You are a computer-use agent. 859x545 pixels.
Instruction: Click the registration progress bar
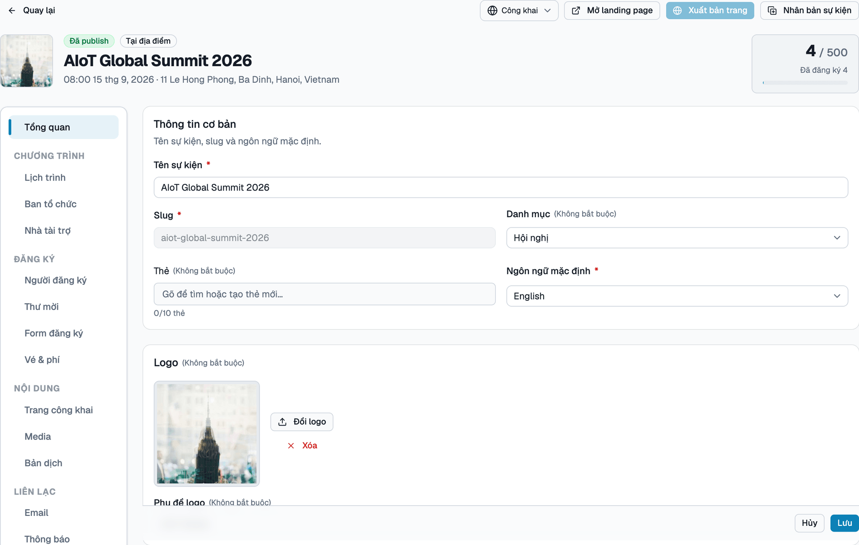[805, 83]
